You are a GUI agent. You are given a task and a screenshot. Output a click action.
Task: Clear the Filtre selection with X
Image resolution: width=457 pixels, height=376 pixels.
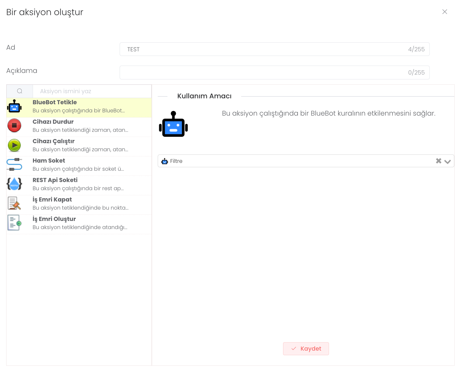coord(438,161)
